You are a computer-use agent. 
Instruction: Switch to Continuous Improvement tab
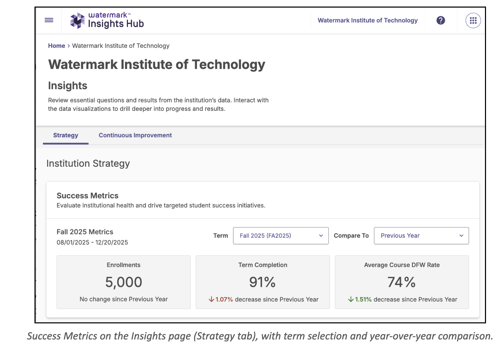pyautogui.click(x=135, y=135)
